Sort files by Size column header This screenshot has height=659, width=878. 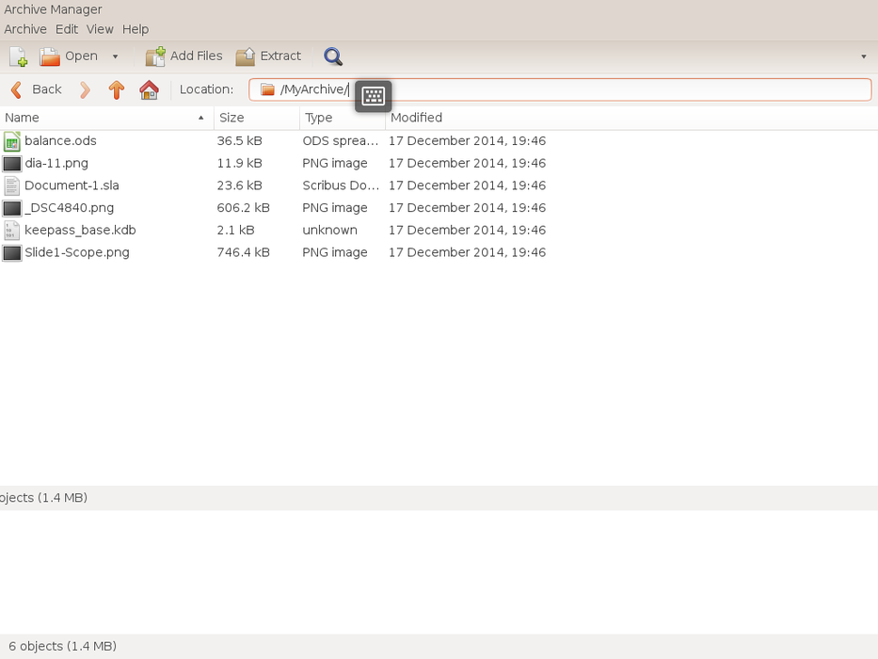point(256,118)
